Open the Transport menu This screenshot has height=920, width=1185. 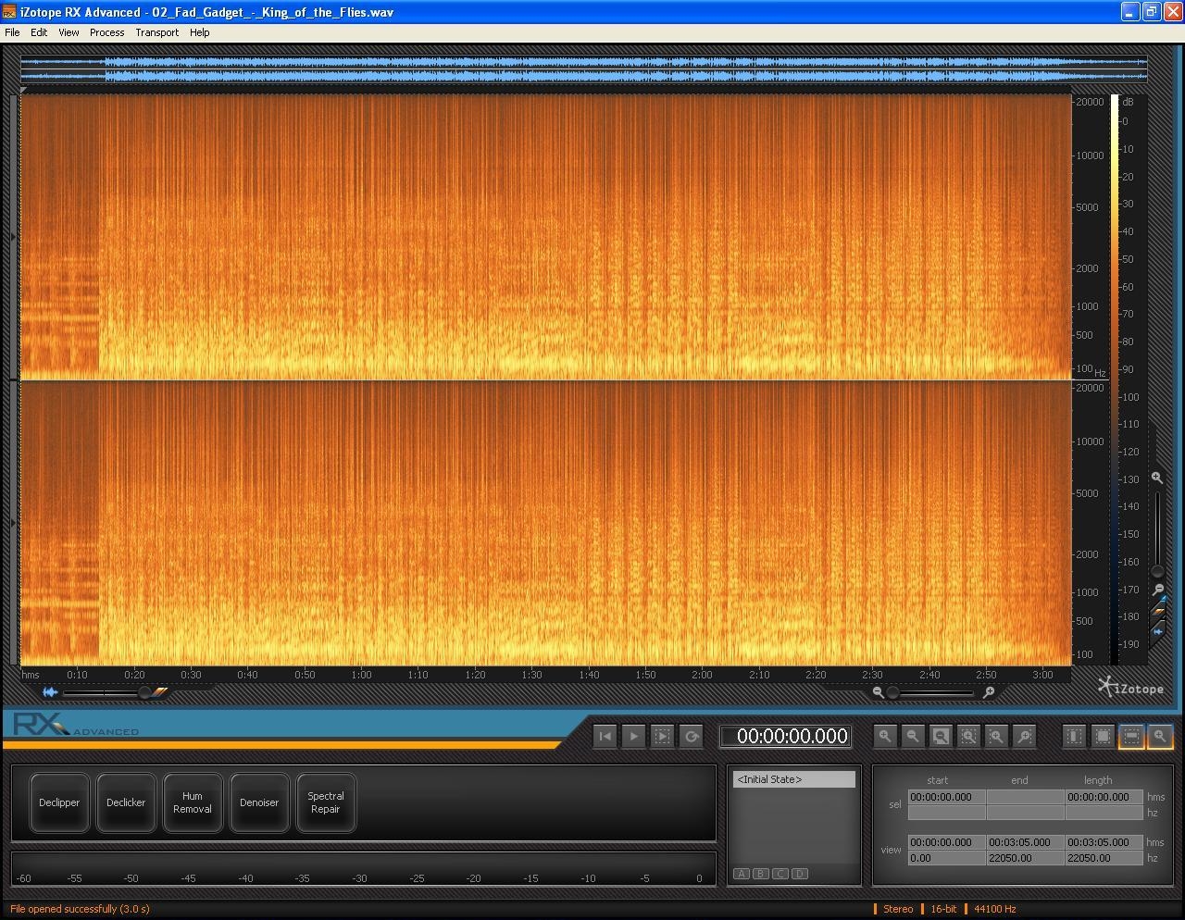pos(156,32)
